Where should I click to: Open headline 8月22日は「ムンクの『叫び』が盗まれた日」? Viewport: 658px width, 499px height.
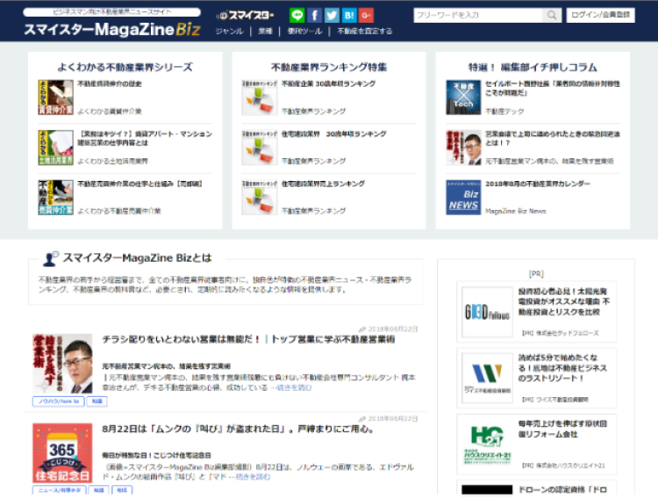click(238, 429)
